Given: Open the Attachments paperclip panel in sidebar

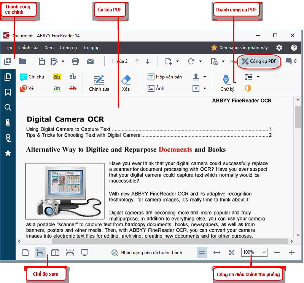Looking at the screenshot, I should click(x=8, y=123).
